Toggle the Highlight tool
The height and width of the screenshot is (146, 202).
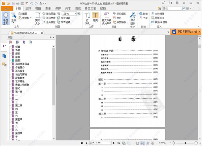95,17
